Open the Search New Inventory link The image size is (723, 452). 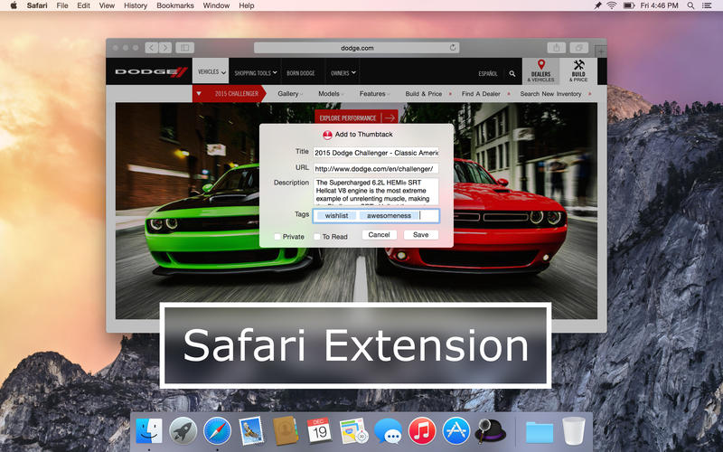point(550,94)
